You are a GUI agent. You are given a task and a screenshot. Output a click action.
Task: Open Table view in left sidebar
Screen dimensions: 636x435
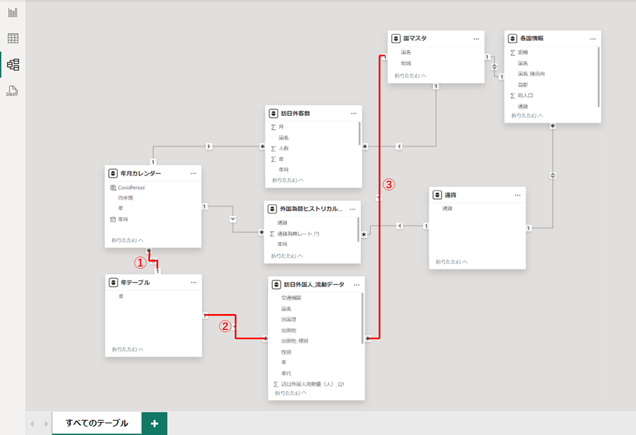pyautogui.click(x=13, y=38)
